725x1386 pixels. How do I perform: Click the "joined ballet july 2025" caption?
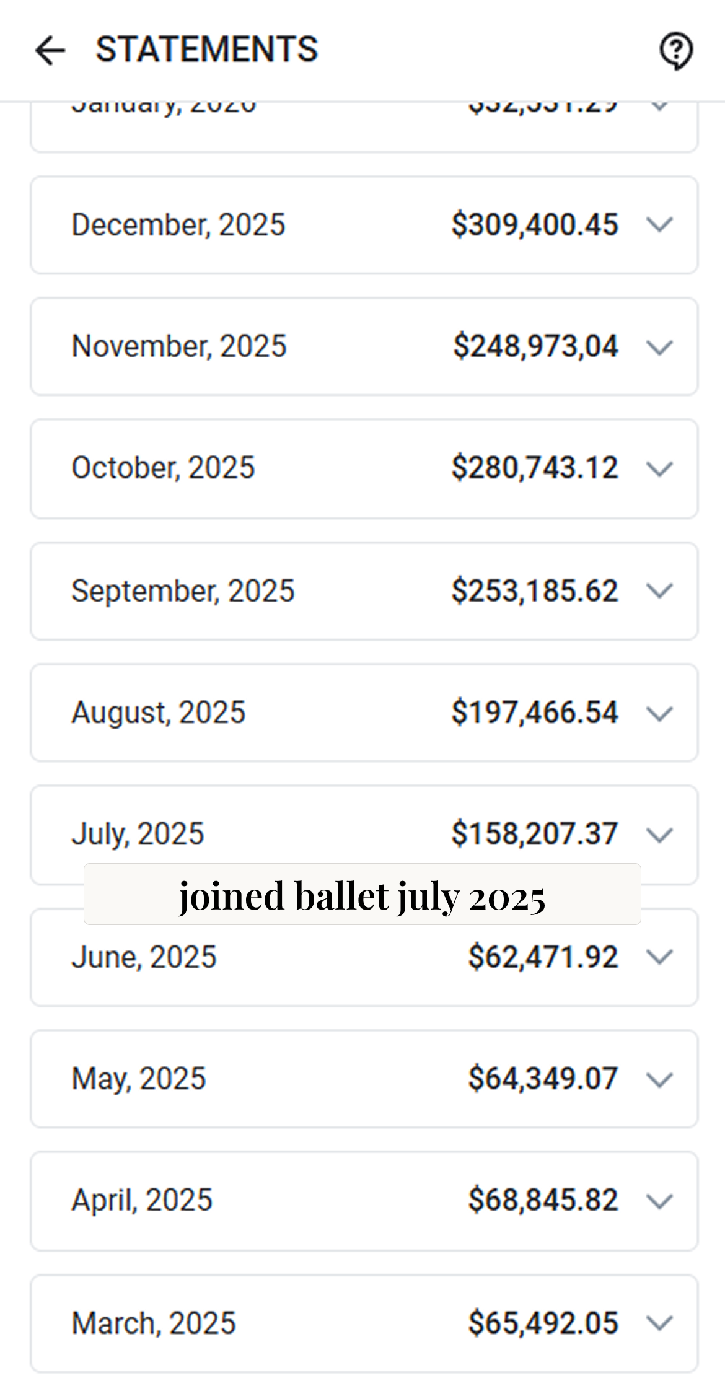pos(362,894)
